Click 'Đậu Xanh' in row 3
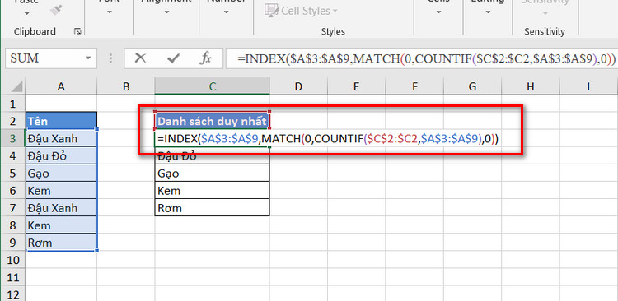This screenshot has height=301, width=618. (61, 138)
